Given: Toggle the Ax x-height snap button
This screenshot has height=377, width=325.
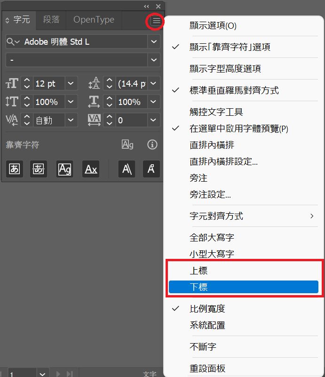Looking at the screenshot, I should click(x=91, y=169).
